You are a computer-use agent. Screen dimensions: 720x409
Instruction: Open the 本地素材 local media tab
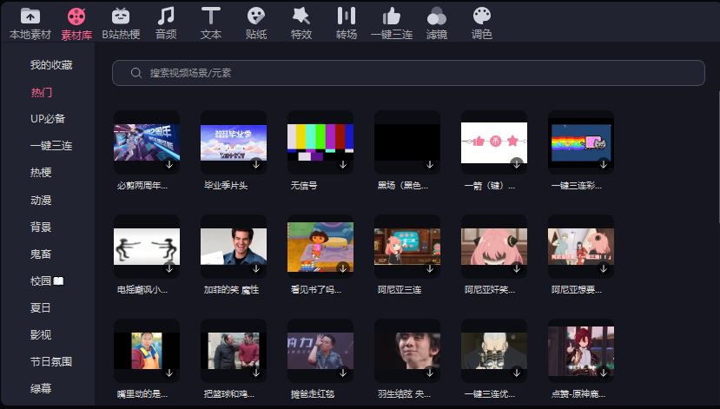coord(30,23)
